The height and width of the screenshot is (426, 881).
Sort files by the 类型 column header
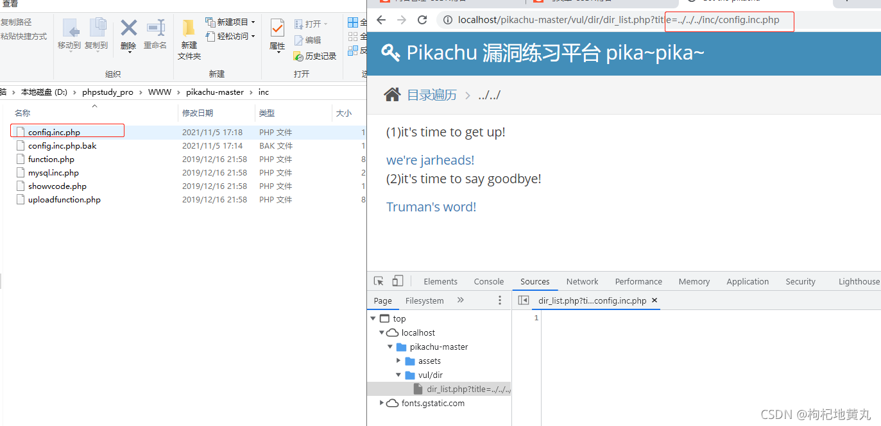point(267,113)
